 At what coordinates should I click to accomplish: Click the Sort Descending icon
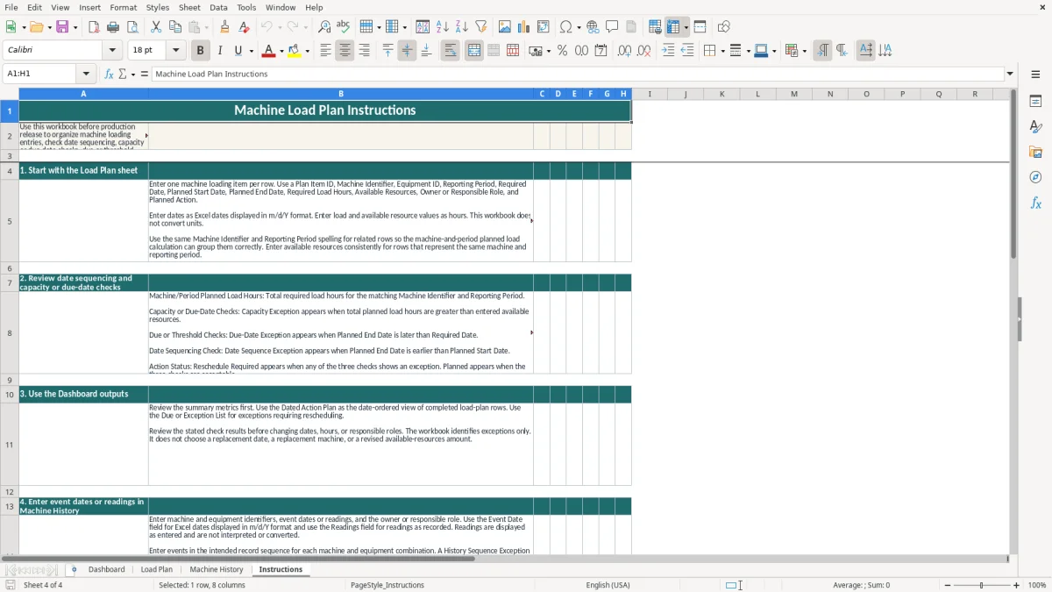point(462,27)
